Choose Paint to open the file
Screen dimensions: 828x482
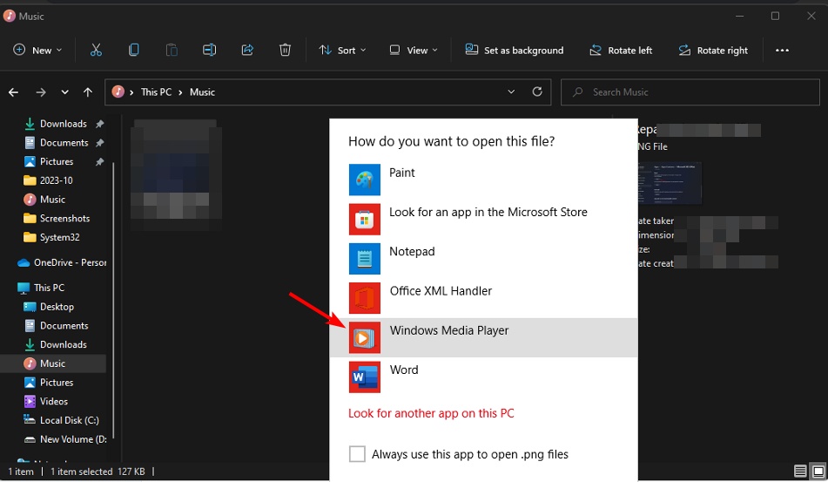[x=483, y=180]
